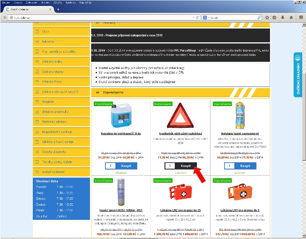This screenshot has width=306, height=239.
Task: Reload the current page
Action: pos(197,17)
